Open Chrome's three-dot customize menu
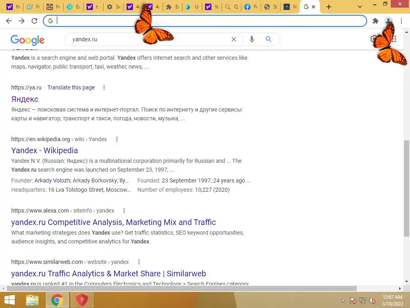This screenshot has width=410, height=308. [401, 21]
